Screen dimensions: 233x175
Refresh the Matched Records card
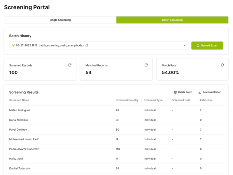146,65
